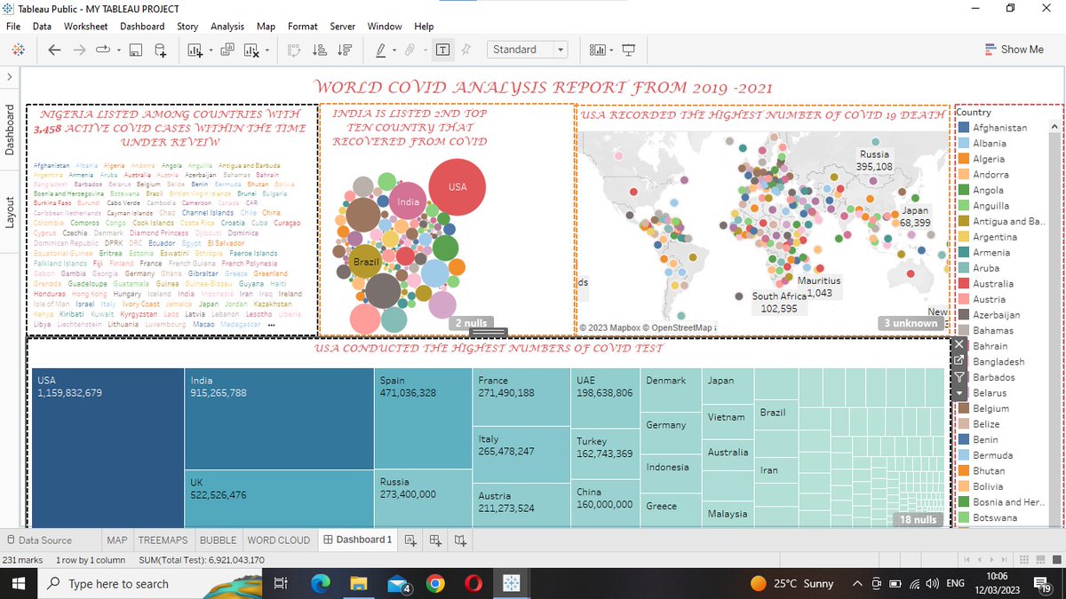This screenshot has height=599, width=1066.
Task: Open Microsoft Edge from taskbar
Action: [321, 583]
